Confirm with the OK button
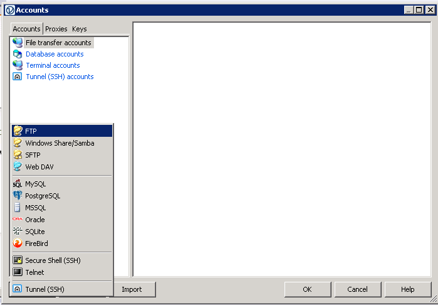The height and width of the screenshot is (305, 438). tap(307, 289)
